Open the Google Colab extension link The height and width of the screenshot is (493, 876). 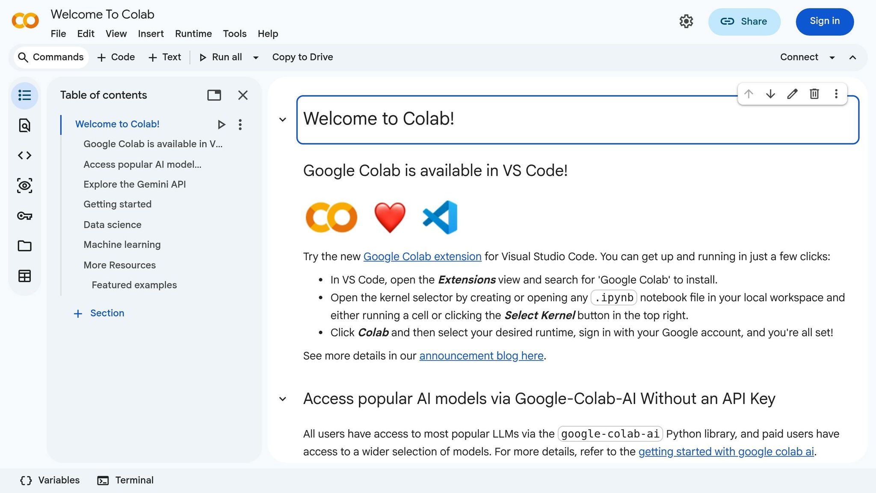422,257
